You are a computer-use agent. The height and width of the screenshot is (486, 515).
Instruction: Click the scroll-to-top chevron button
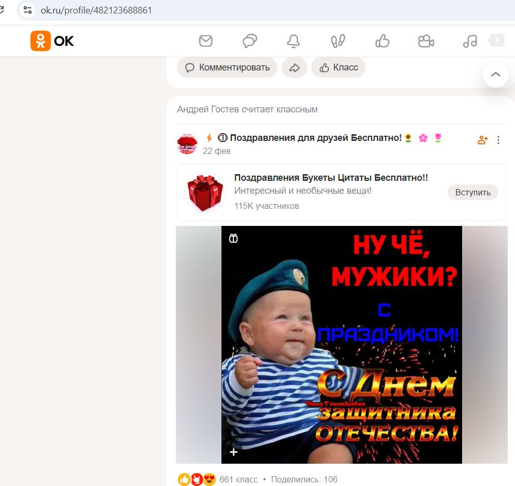coord(496,75)
